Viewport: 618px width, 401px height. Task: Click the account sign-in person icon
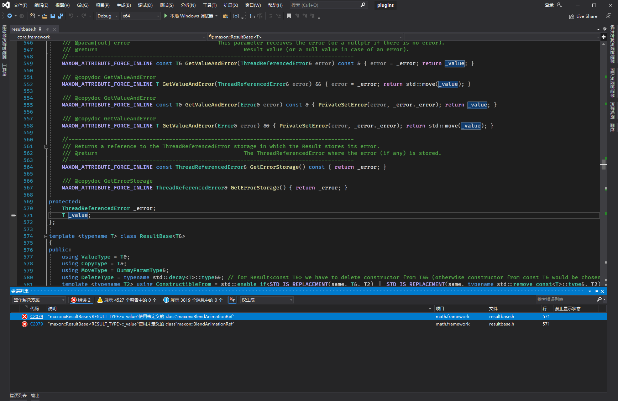coord(559,5)
